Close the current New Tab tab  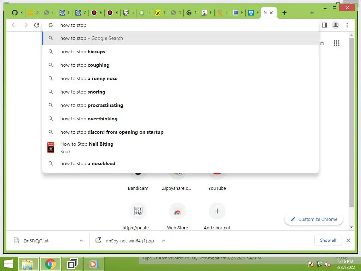(271, 13)
